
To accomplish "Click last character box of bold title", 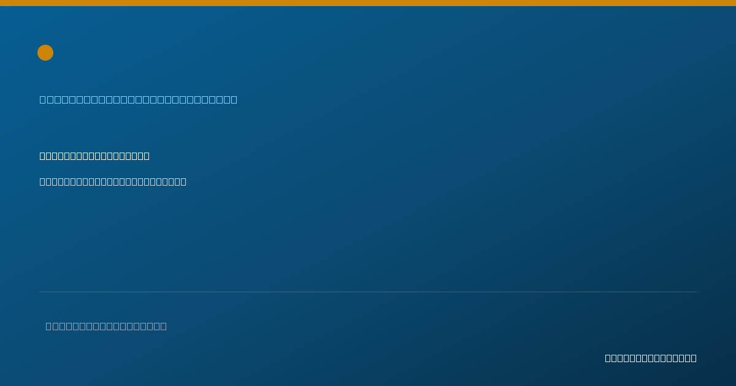I will click(x=146, y=156).
